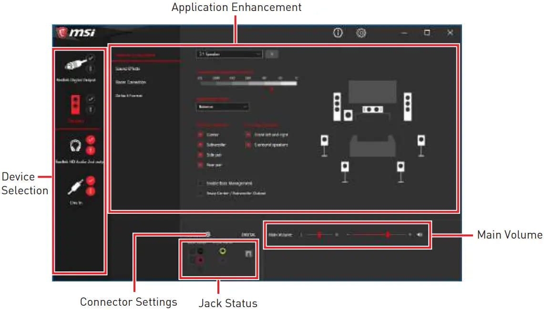544x310 pixels.
Task: Click the mute speaker icon by Main Volume
Action: (x=420, y=234)
